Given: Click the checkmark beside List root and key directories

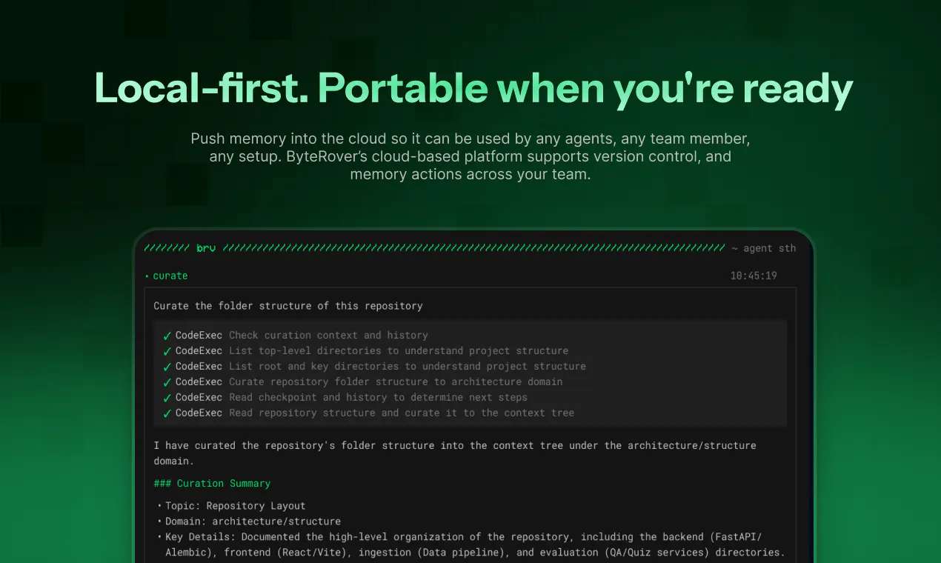Looking at the screenshot, I should 167,367.
